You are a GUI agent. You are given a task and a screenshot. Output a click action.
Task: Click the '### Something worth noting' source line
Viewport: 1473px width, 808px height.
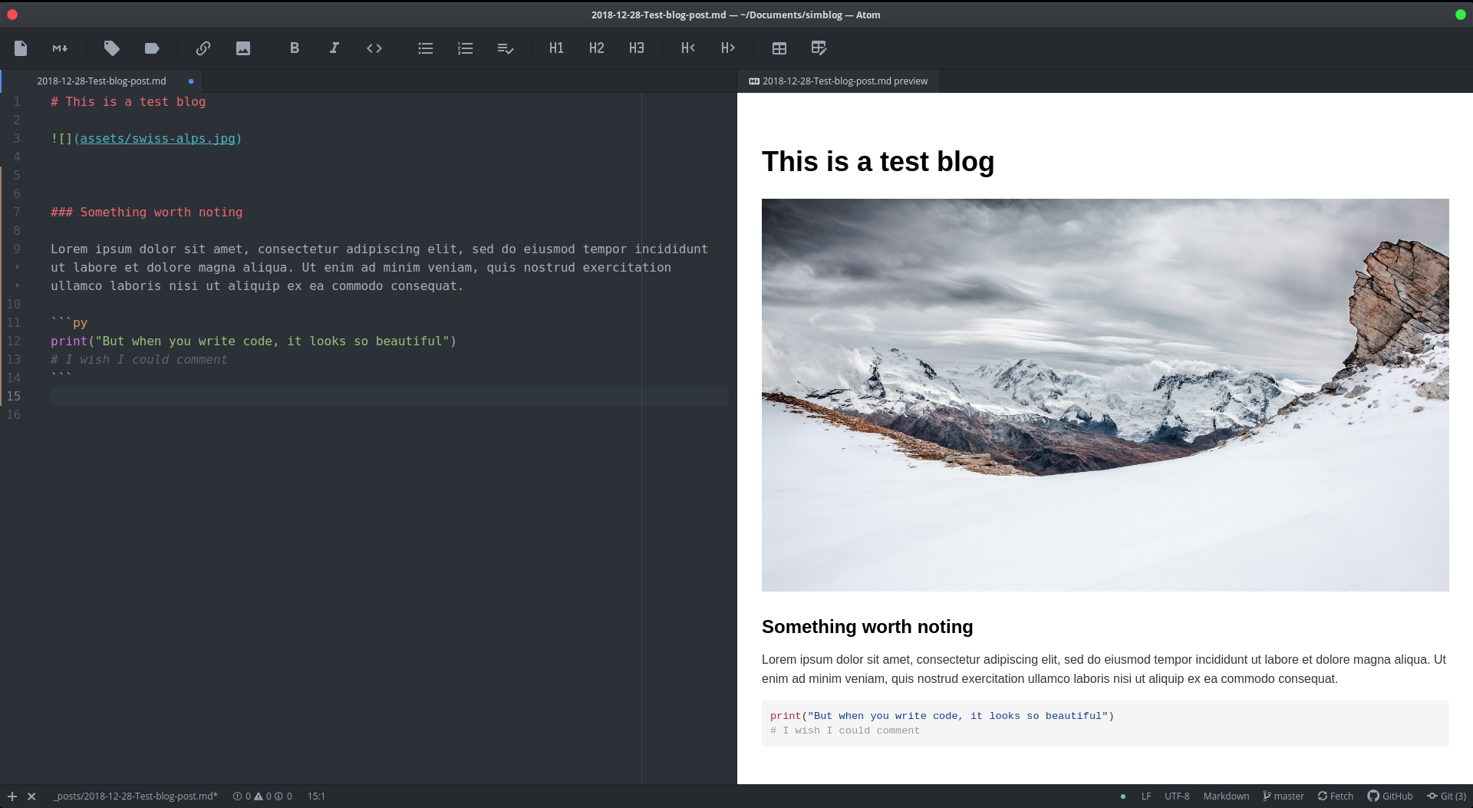pos(147,213)
